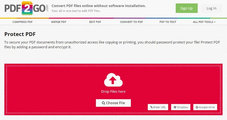
Task: Click the Choose File button
Action: pyautogui.click(x=113, y=103)
